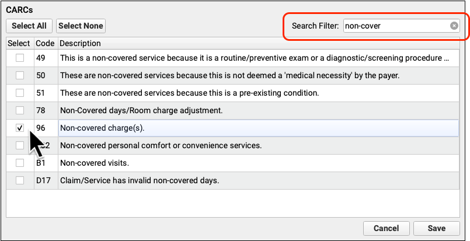
Task: Tick the checkbox for code 78
Action: pyautogui.click(x=20, y=110)
